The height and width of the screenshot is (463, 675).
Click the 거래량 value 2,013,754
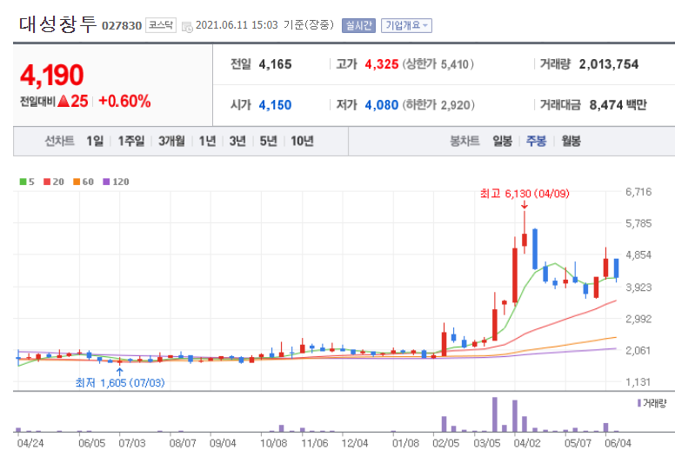point(609,64)
